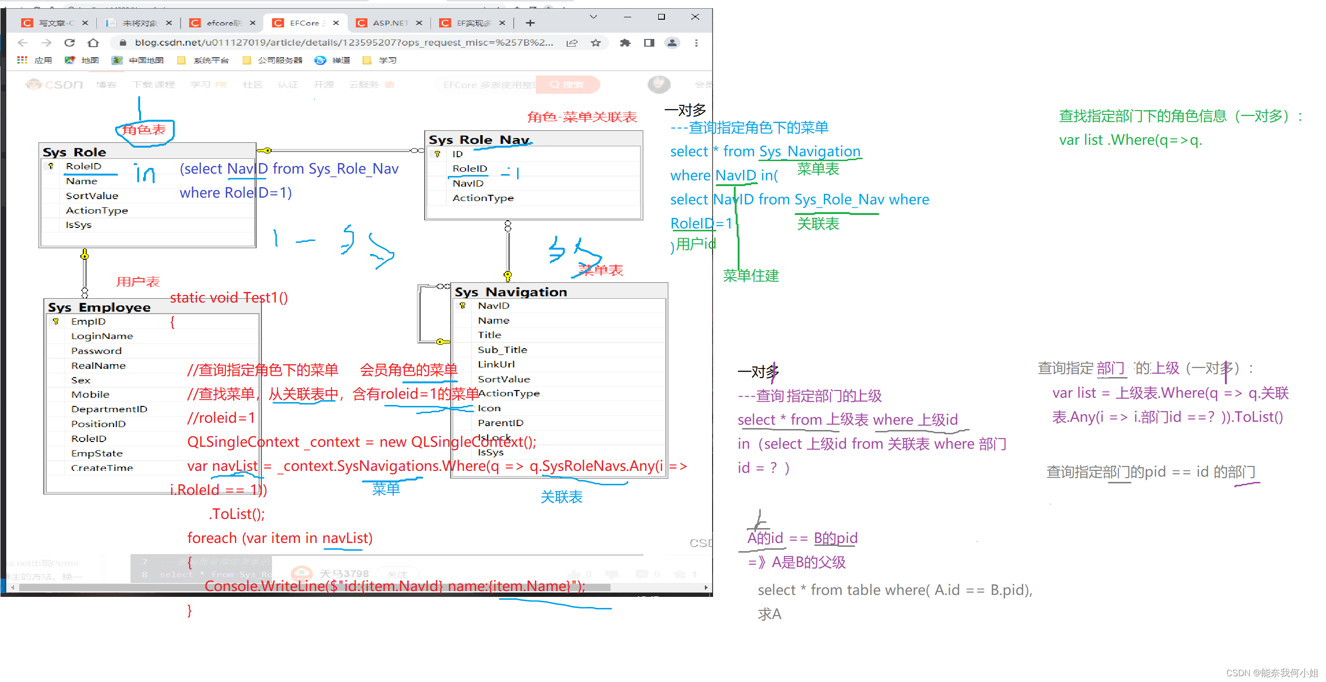Image resolution: width=1326 pixels, height=682 pixels.
Task: Toggle the bookmark star for this page
Action: [x=596, y=43]
